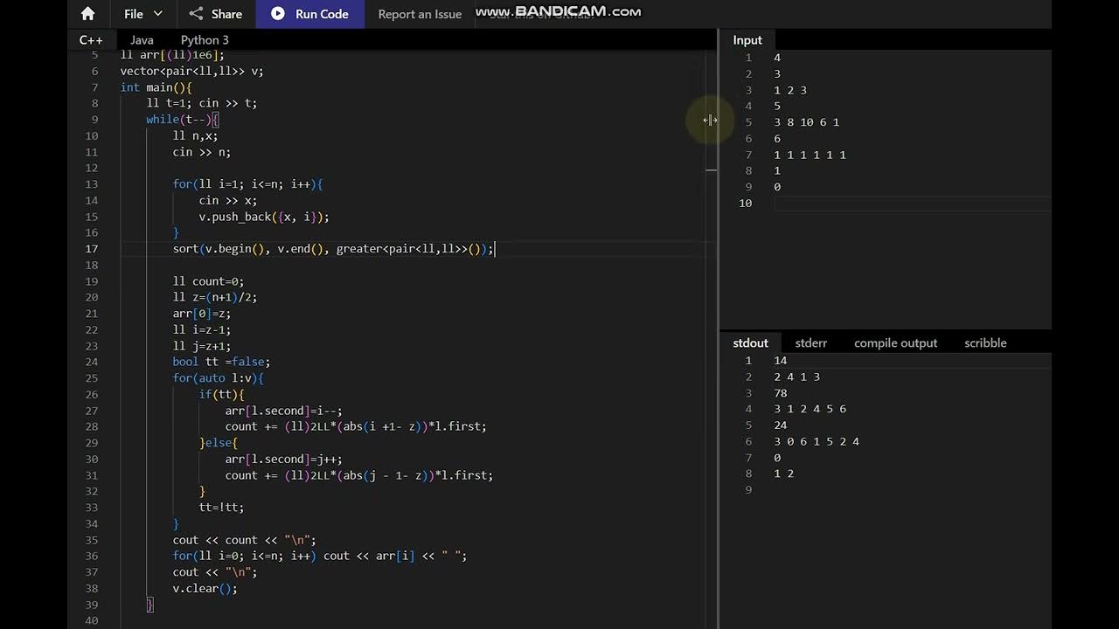Click the 'll j=z+1;' code line
The width and height of the screenshot is (1119, 629).
tap(202, 346)
